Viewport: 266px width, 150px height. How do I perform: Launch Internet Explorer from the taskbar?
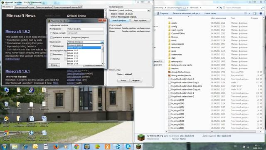tap(25, 146)
